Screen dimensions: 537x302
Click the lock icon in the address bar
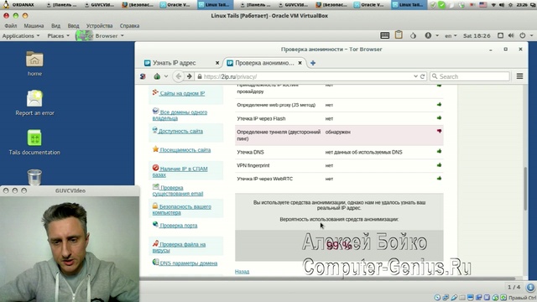click(x=200, y=76)
